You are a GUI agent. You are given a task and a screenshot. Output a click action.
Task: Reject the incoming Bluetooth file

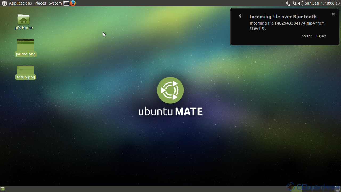321,36
